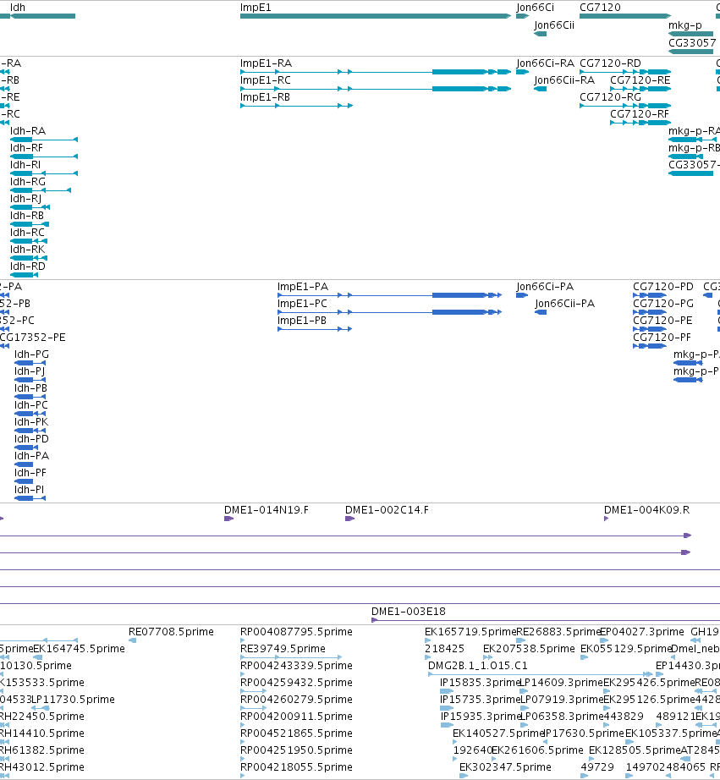
Task: Select the ImpE1 gene span bar
Action: point(376,16)
